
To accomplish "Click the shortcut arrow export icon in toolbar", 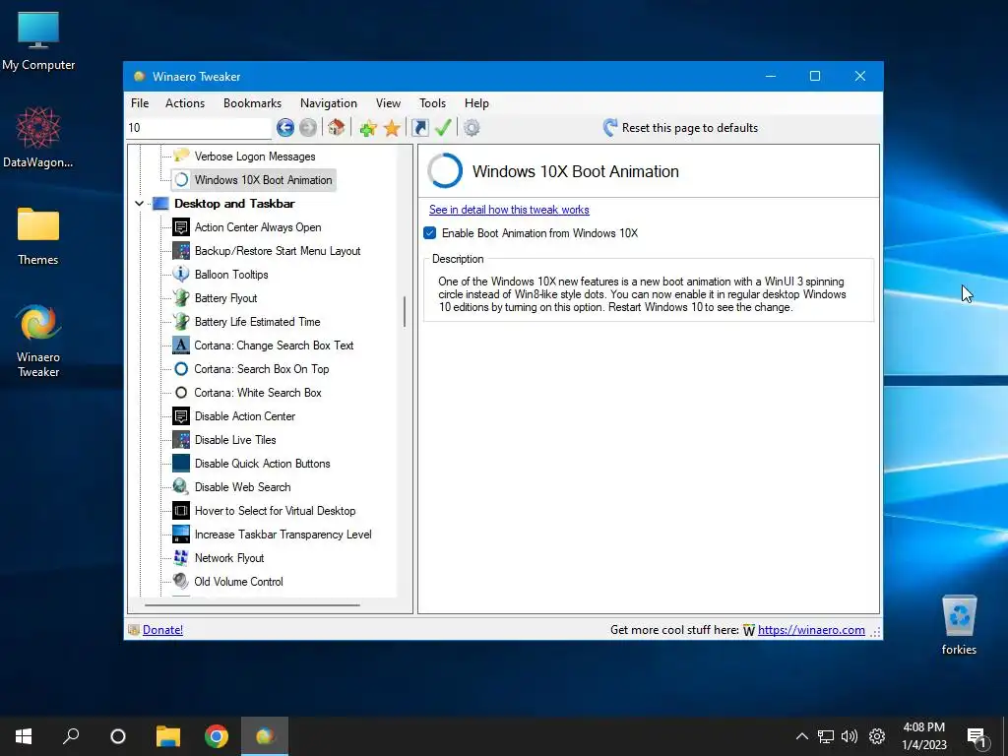I will (419, 128).
